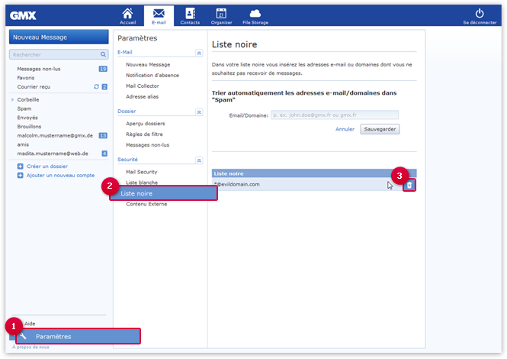
Task: Open Aperçu dossiers settings
Action: pyautogui.click(x=146, y=124)
